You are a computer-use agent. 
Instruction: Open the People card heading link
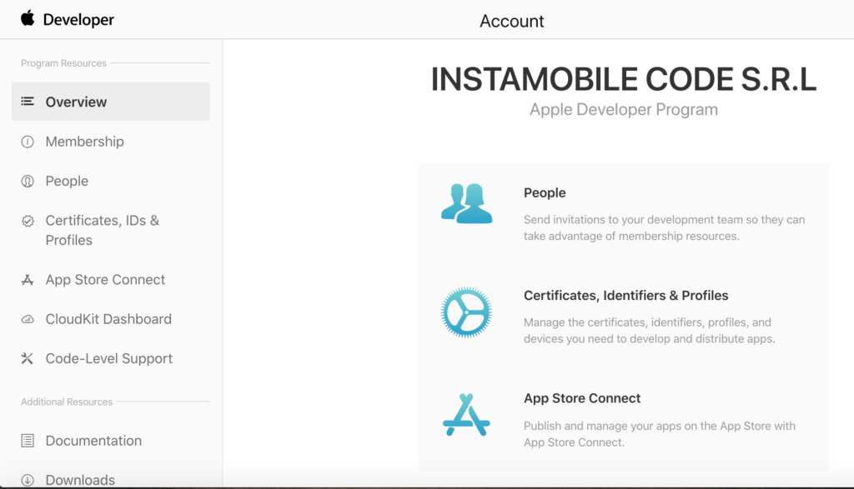pos(545,192)
